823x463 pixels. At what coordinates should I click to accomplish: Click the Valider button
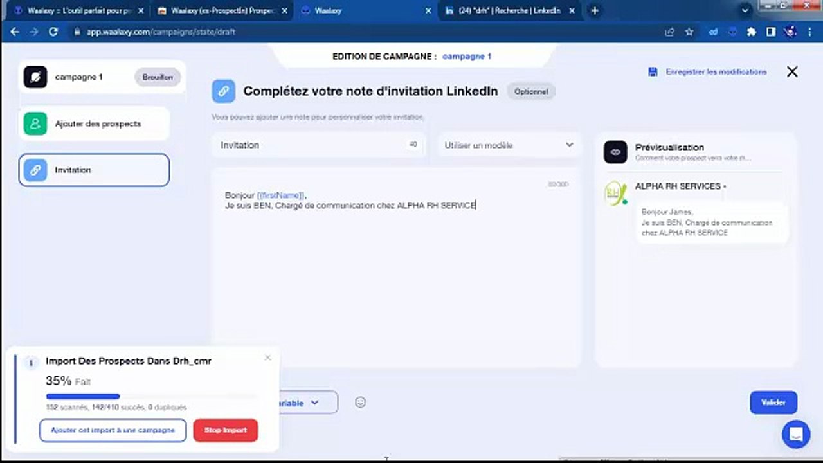point(773,403)
